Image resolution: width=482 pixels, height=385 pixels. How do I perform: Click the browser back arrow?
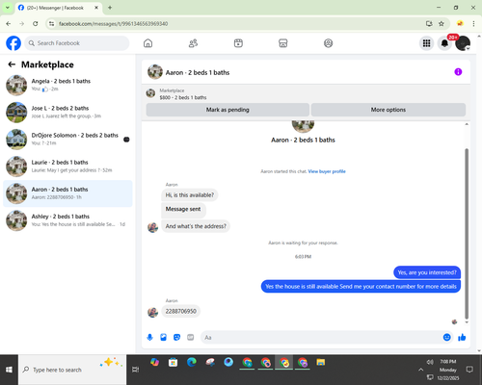(9, 24)
